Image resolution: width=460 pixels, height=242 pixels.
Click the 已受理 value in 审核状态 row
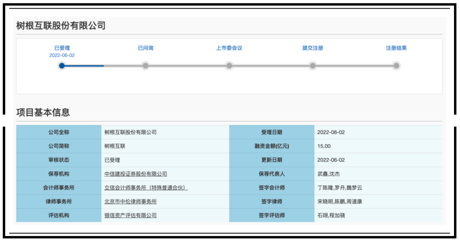pyautogui.click(x=112, y=160)
